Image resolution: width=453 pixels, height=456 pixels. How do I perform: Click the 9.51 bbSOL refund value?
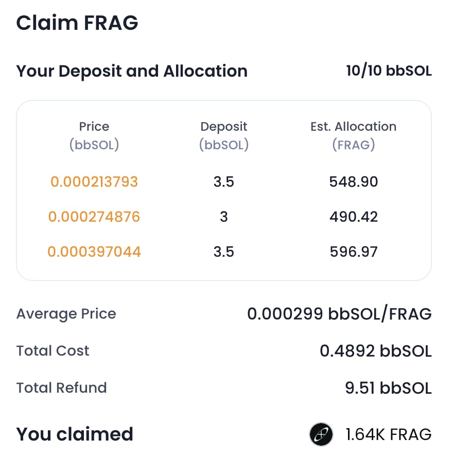(389, 388)
